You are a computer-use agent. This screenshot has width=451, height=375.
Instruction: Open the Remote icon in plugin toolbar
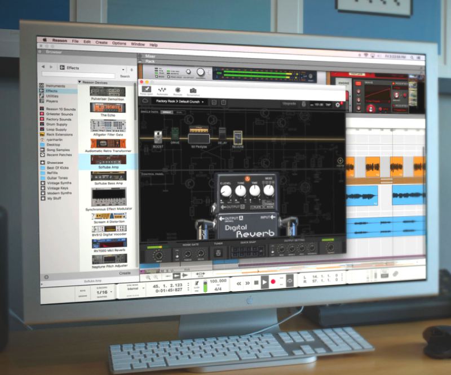(178, 90)
